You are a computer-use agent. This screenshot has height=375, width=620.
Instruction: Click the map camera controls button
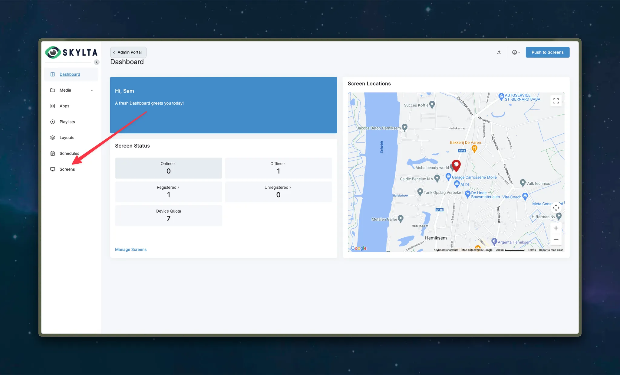pyautogui.click(x=556, y=208)
